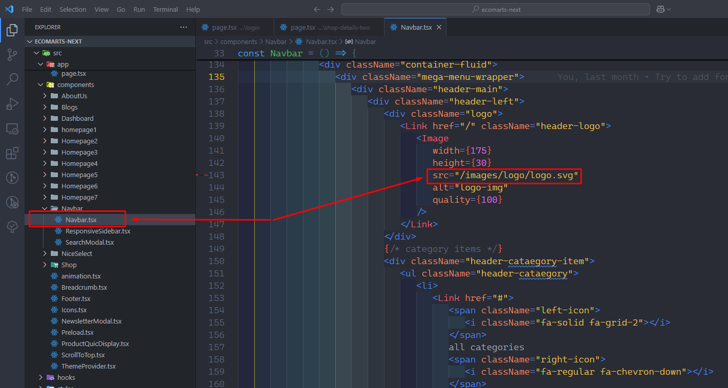The image size is (728, 388).
Task: Collapse the components folder
Action: click(x=75, y=84)
